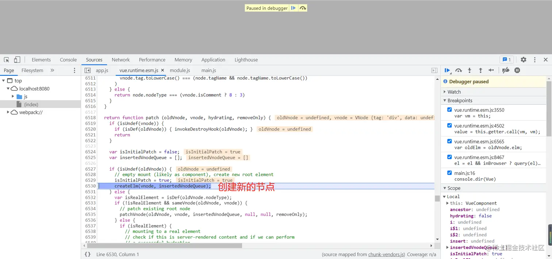Pretty print source with braces icon
Screen dimensions: 552x259
tap(88, 254)
